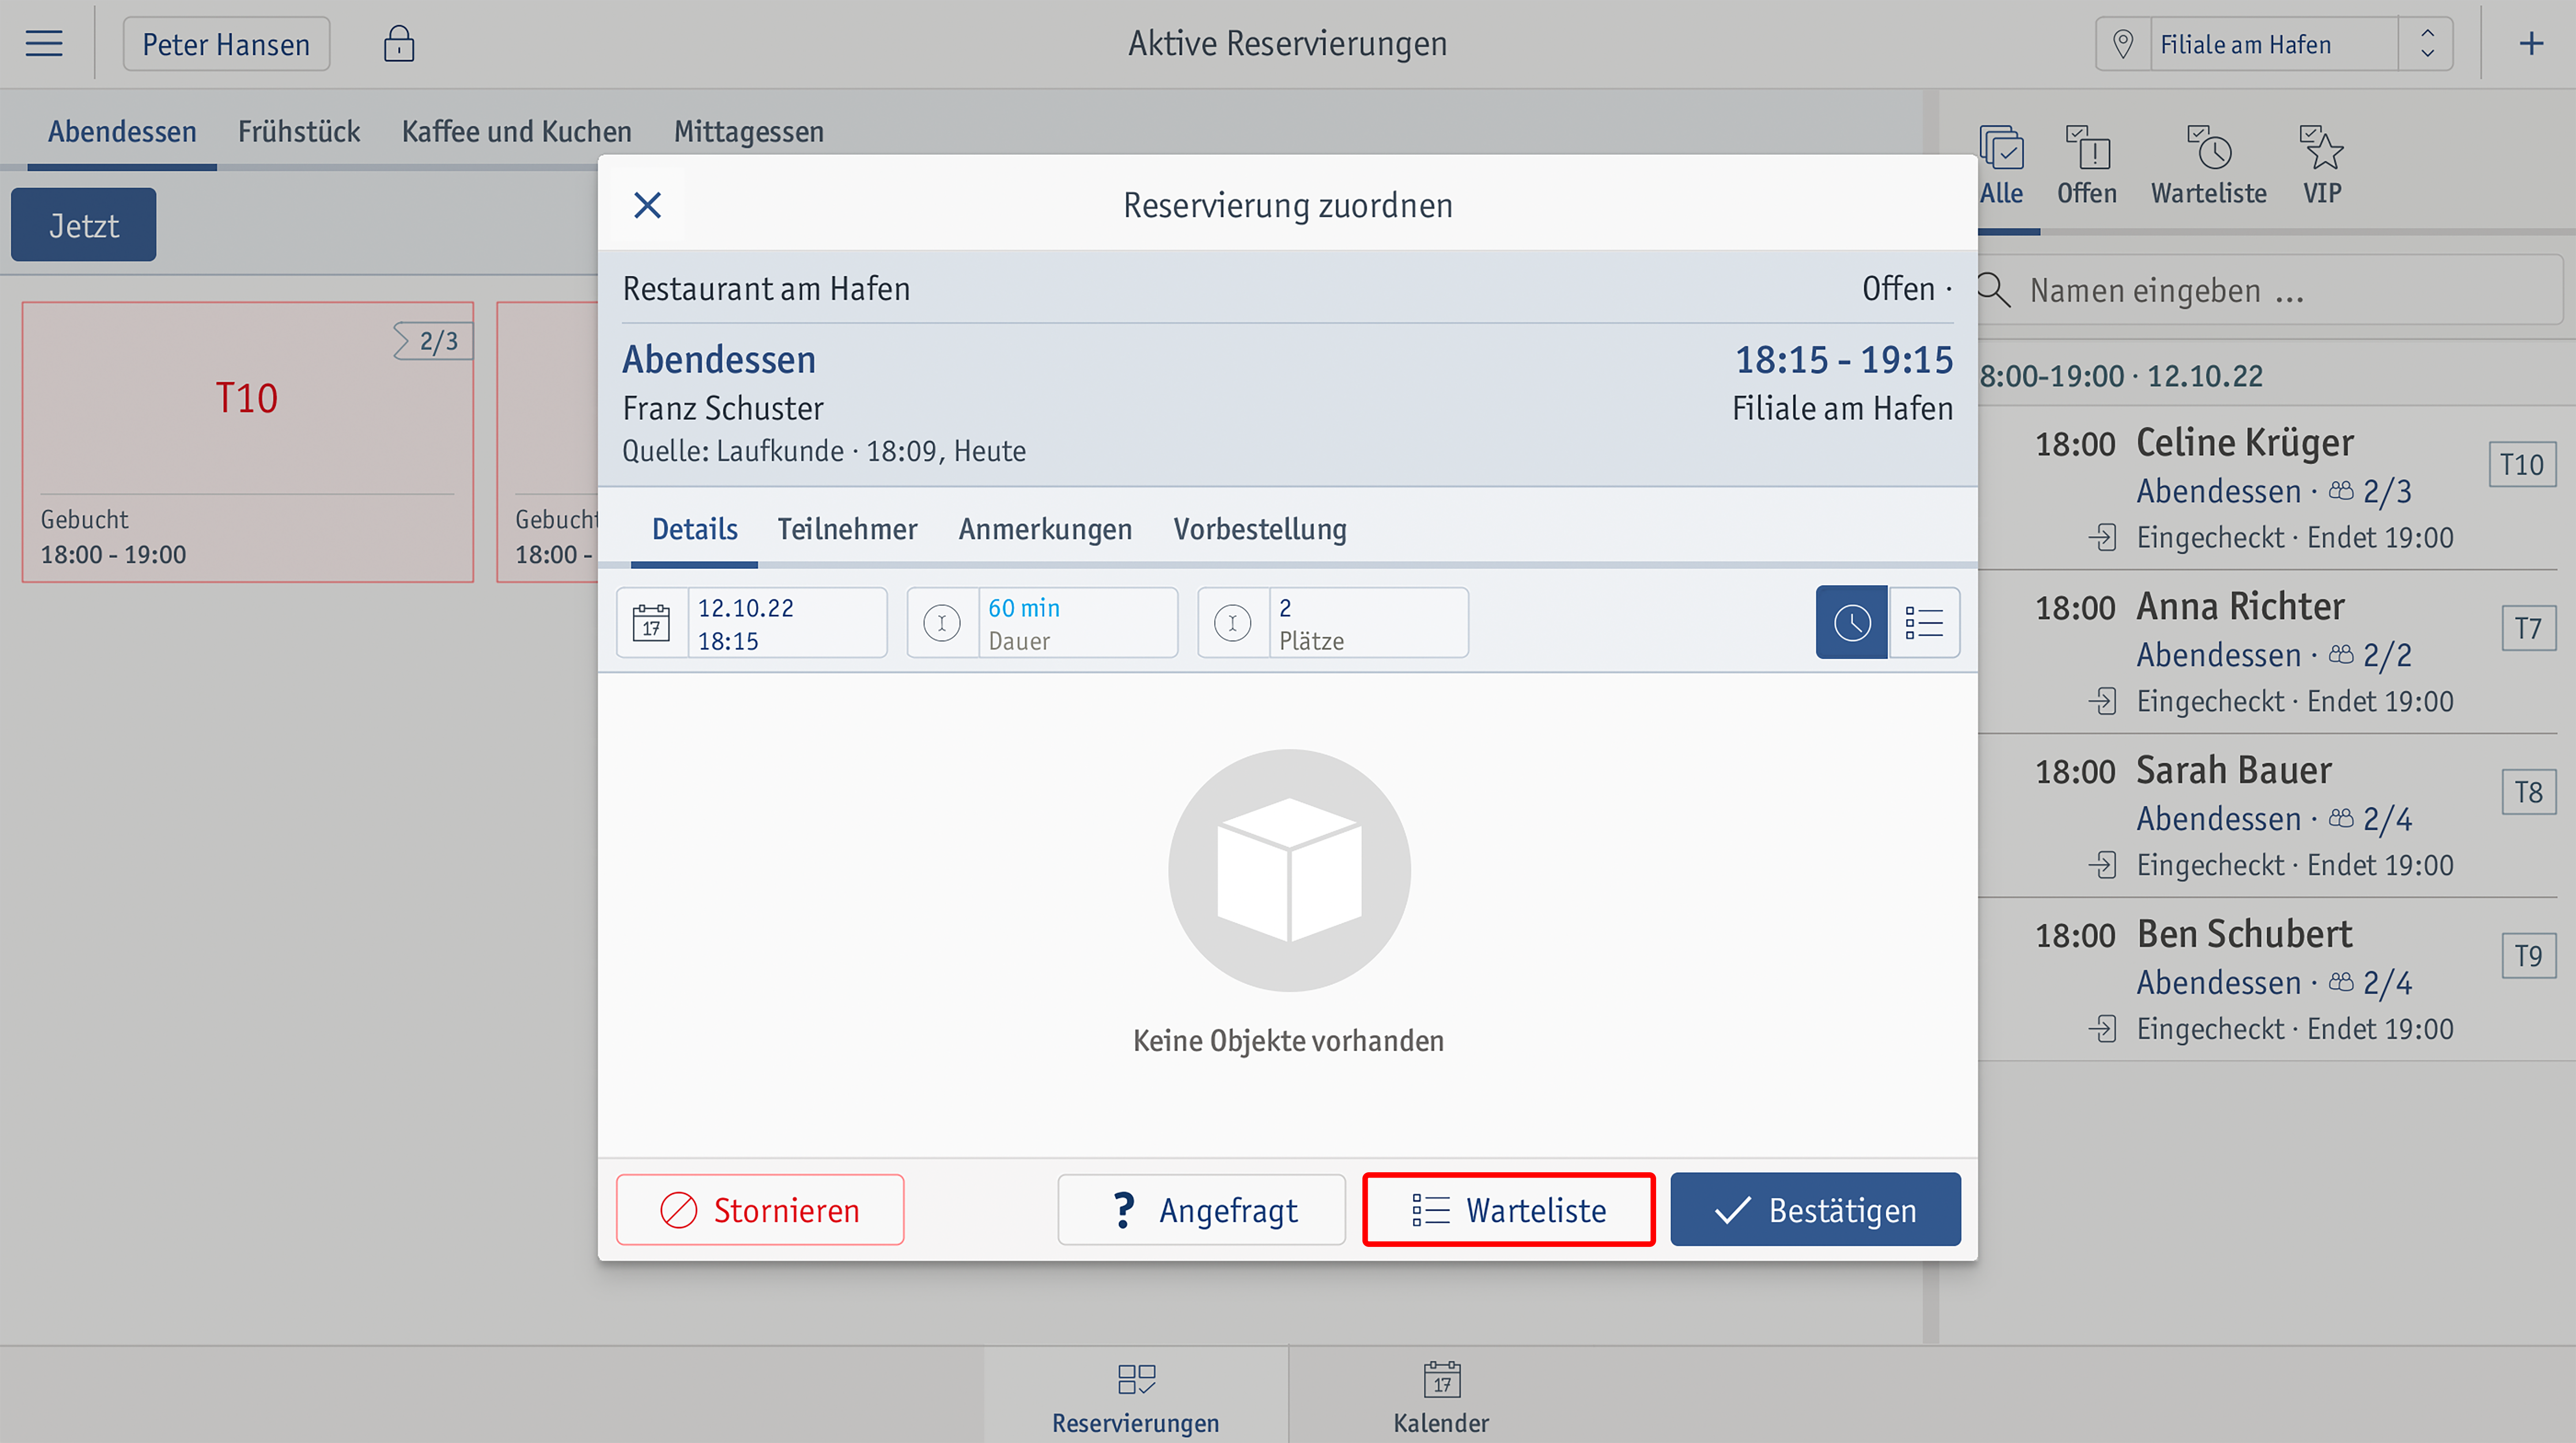Click the search magnifier icon
Screen dimensions: 2576x1443
tap(1994, 290)
